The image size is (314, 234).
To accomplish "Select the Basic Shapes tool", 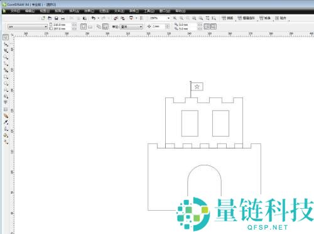I will (6, 96).
